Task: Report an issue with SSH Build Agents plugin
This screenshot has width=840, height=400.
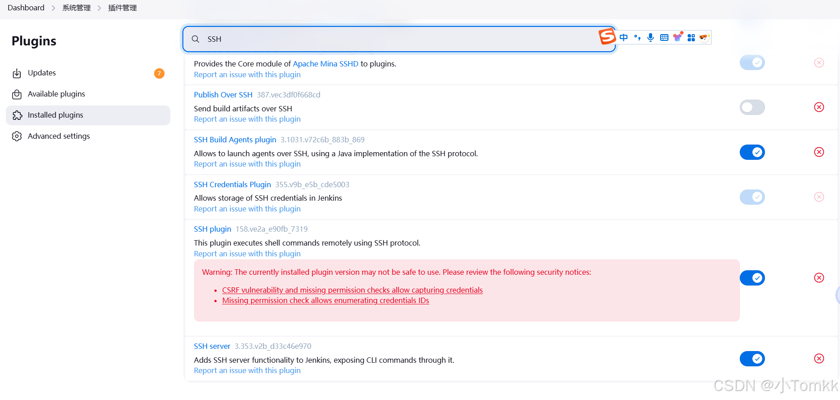Action: [x=247, y=164]
